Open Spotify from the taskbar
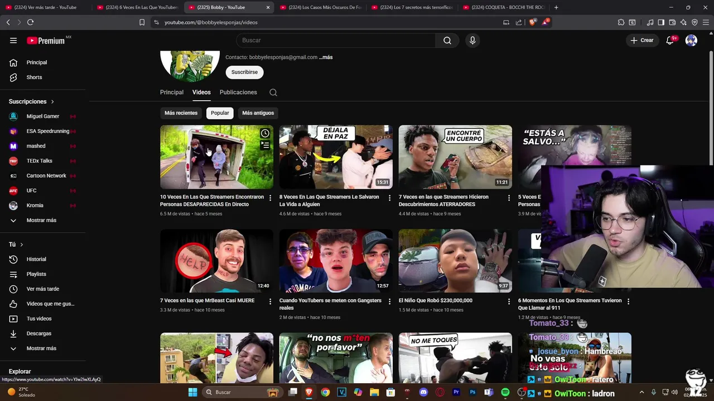The width and height of the screenshot is (714, 401). tap(505, 392)
